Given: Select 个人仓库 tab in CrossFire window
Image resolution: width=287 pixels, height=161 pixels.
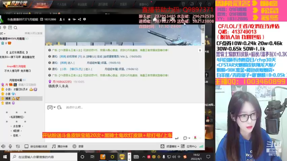Looking at the screenshot, I should 61,4.
